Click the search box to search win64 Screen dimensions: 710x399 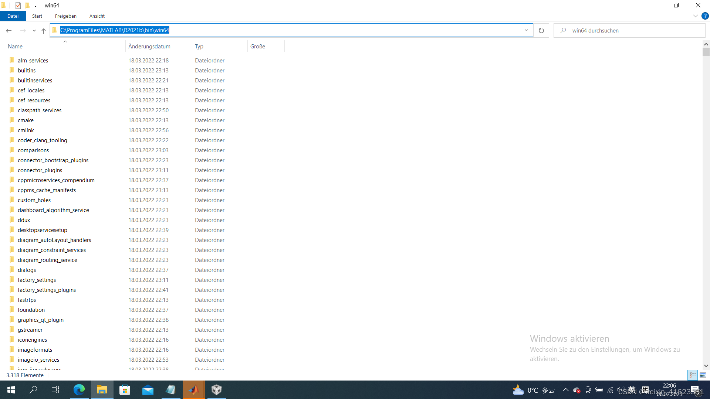629,30
